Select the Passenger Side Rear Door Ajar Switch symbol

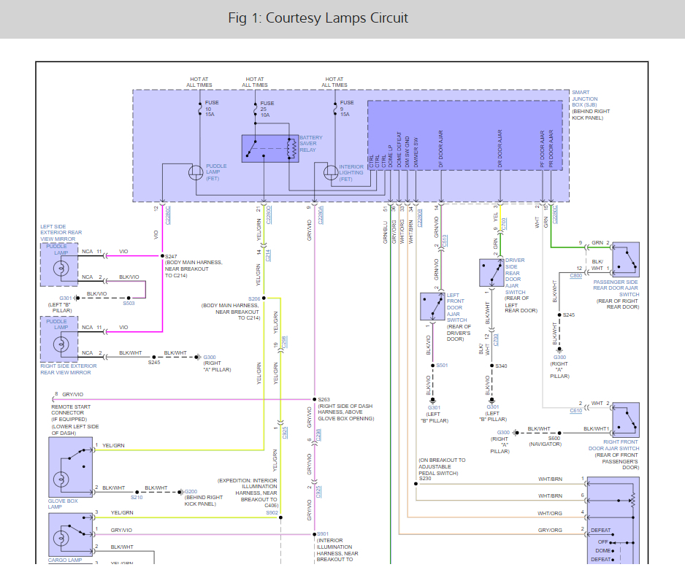point(626,260)
